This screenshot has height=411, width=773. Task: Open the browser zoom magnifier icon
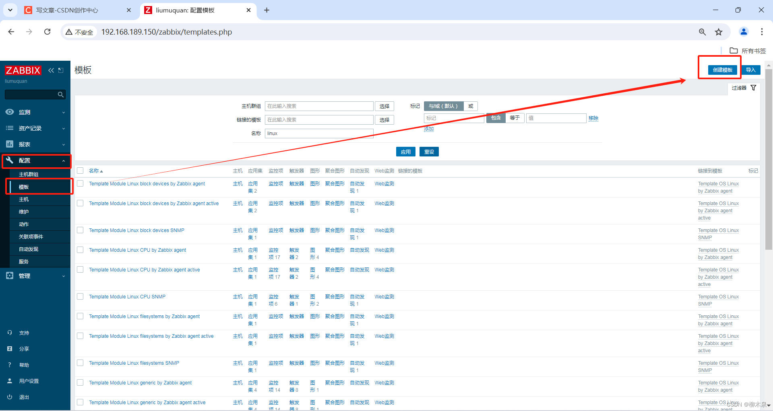[x=702, y=32]
